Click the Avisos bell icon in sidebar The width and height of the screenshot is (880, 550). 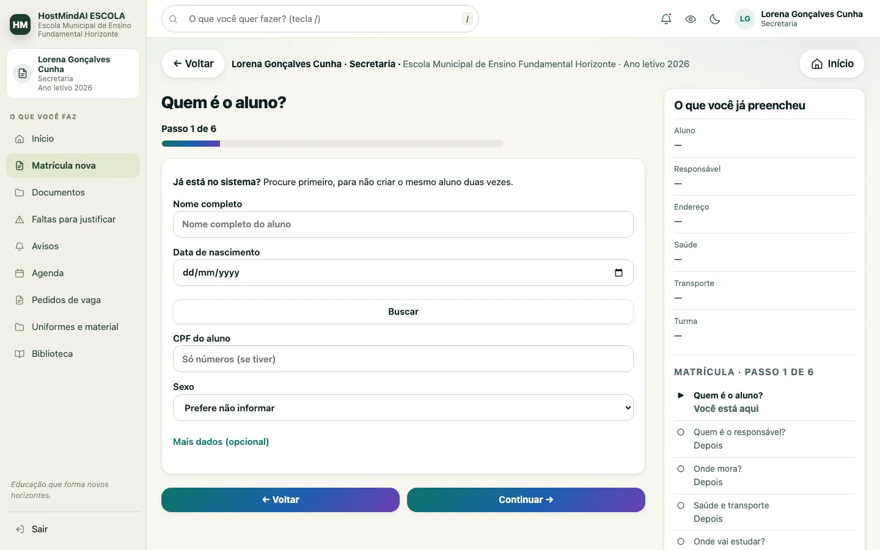point(20,246)
